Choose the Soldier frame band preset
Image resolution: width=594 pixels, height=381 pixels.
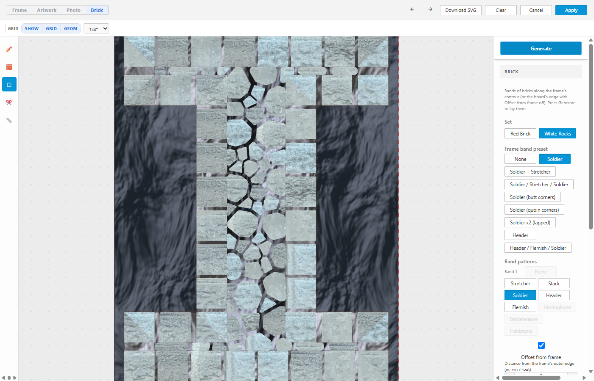[555, 159]
